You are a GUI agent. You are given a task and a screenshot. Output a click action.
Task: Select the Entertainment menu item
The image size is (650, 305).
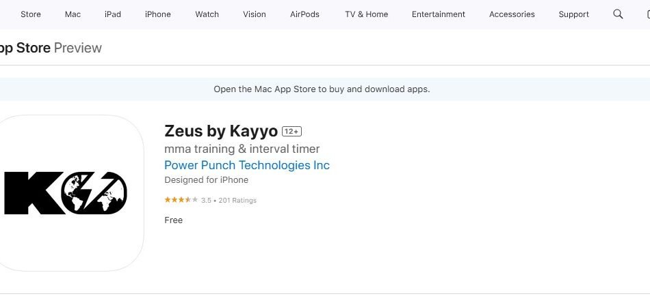pyautogui.click(x=438, y=14)
